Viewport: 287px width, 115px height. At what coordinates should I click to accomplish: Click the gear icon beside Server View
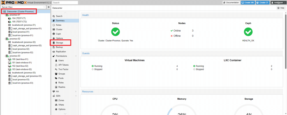48,7
